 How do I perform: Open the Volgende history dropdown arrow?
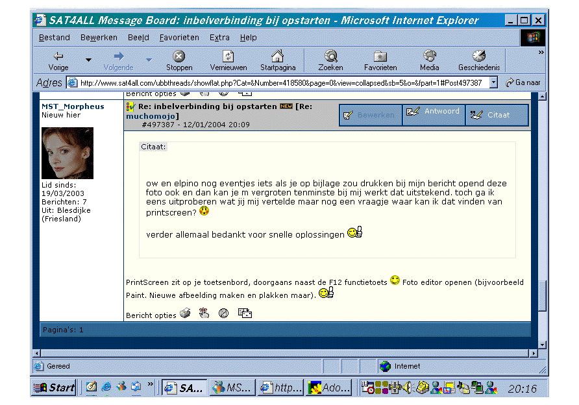[149, 60]
